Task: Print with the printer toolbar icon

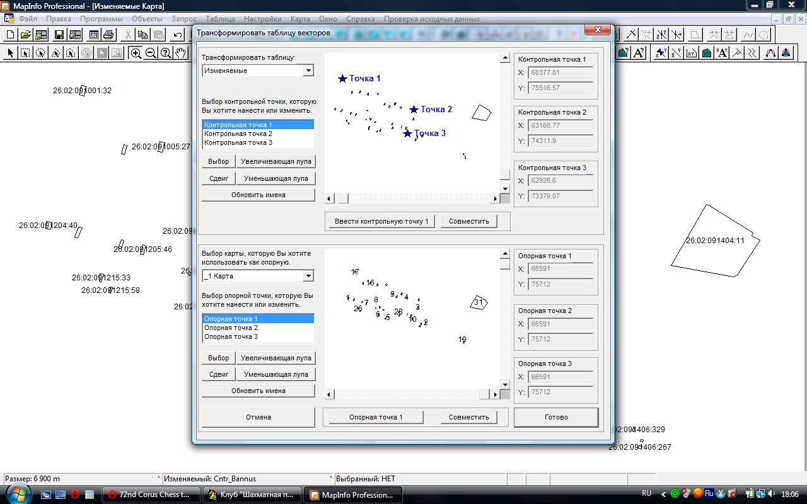Action: pyautogui.click(x=108, y=35)
